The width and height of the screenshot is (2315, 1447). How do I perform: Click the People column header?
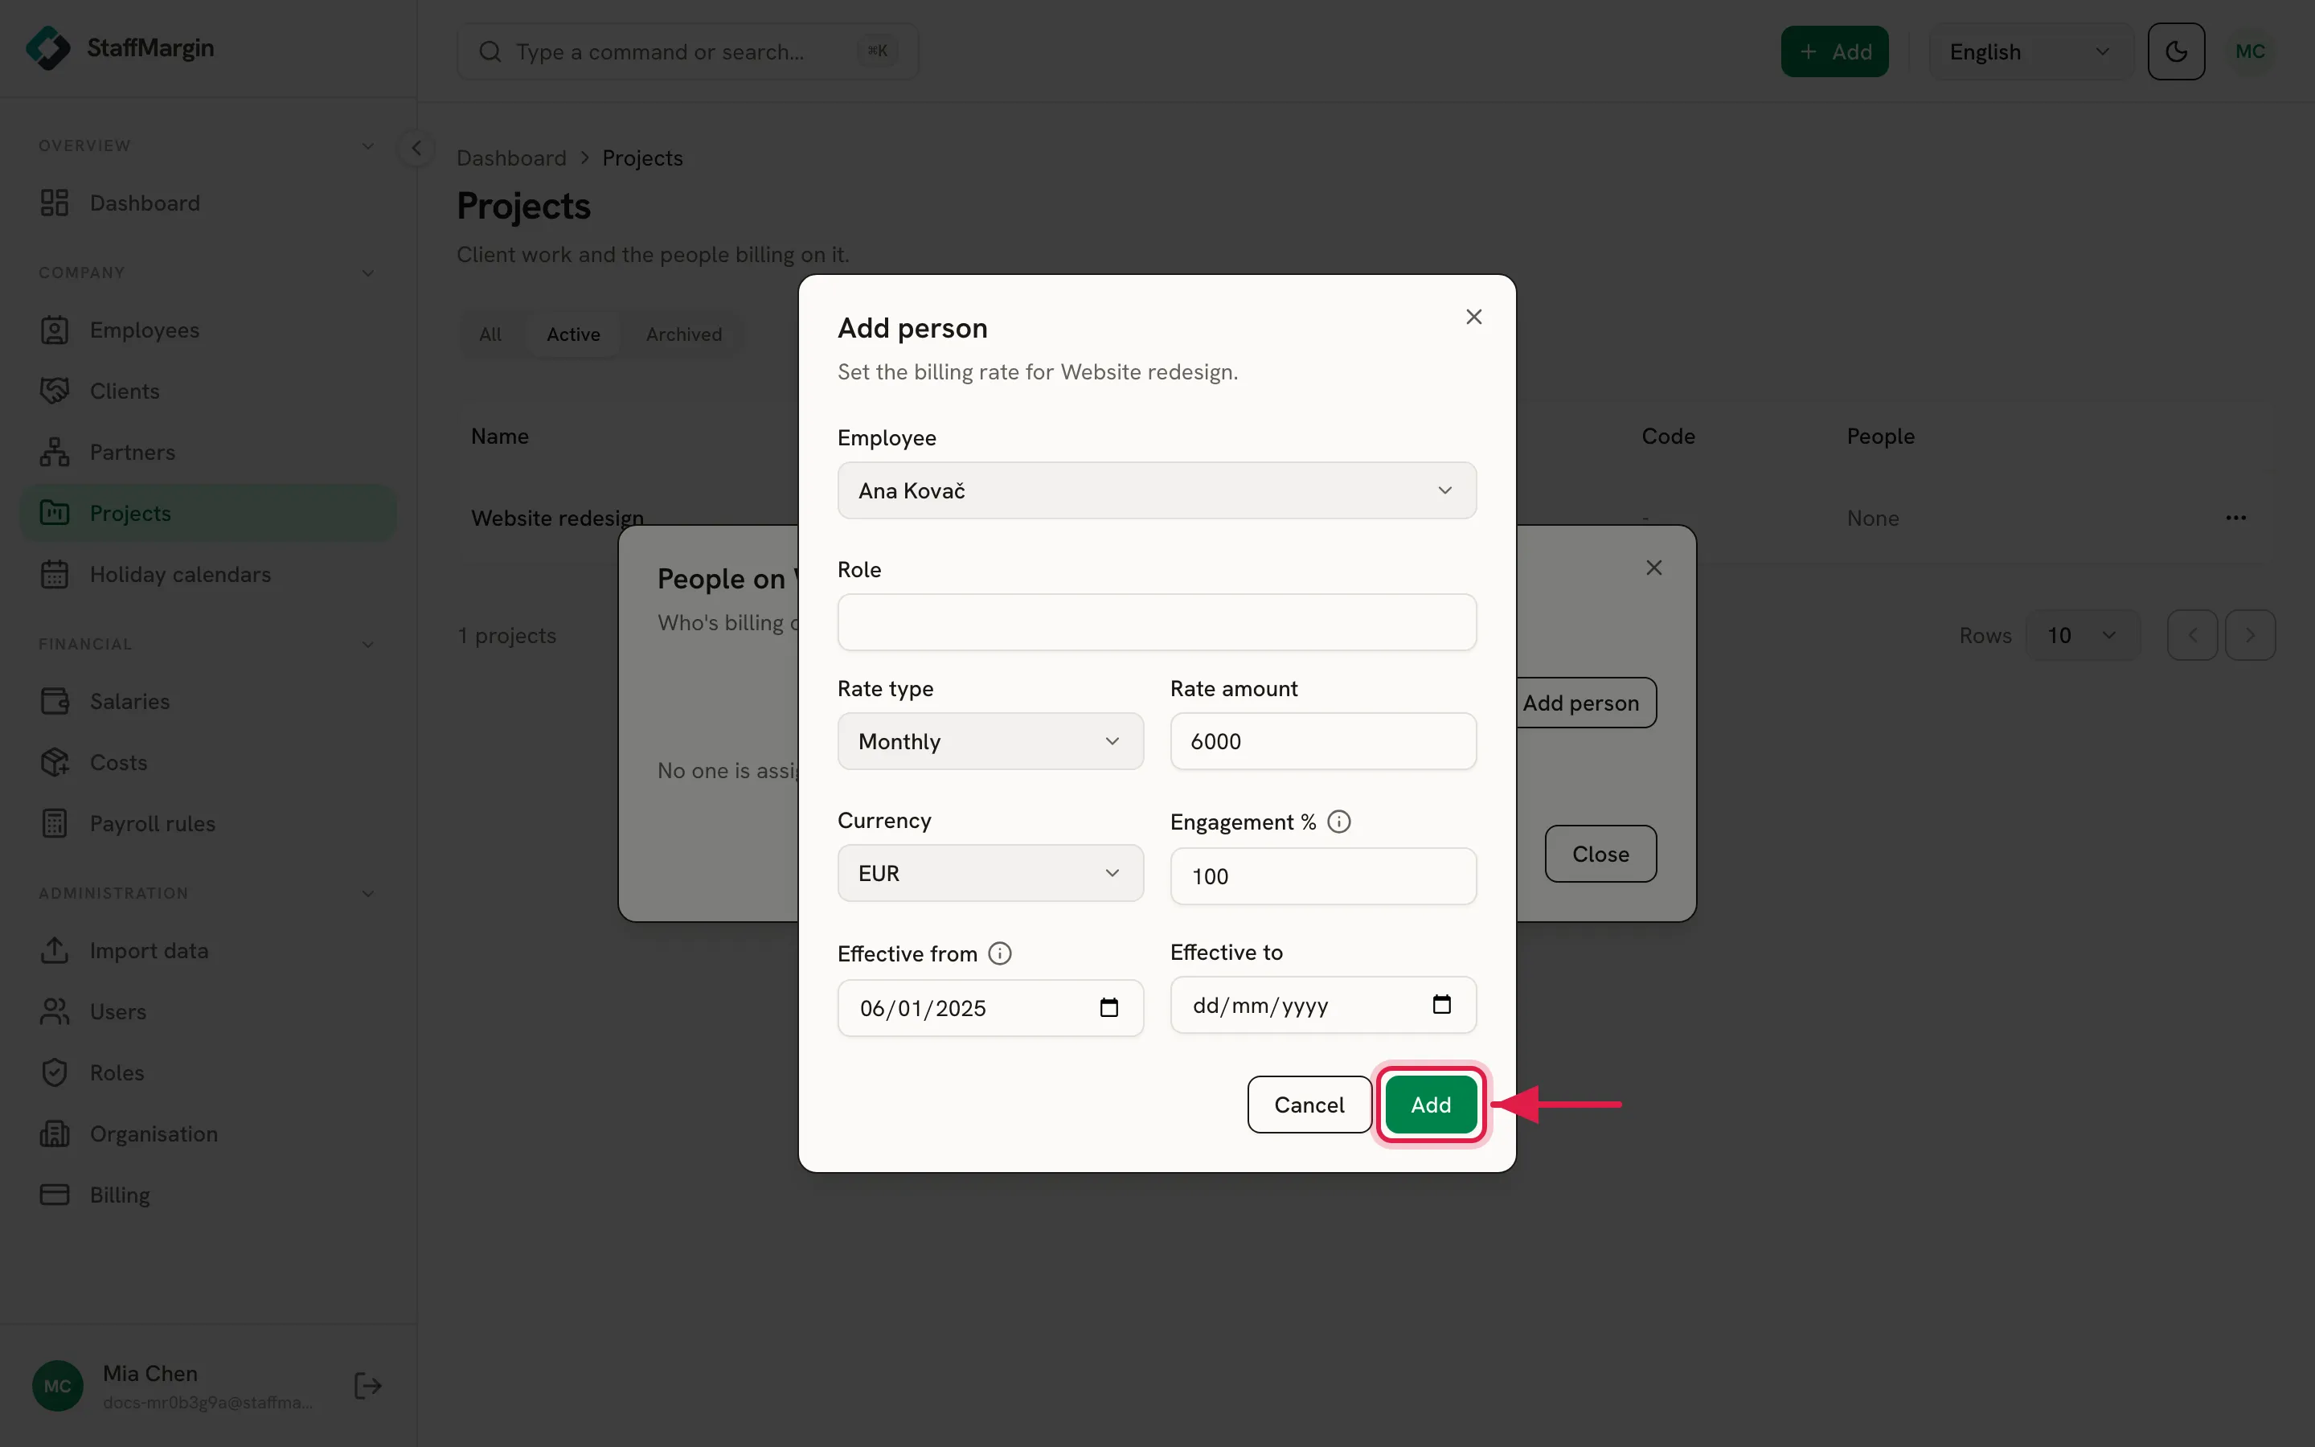point(1880,437)
